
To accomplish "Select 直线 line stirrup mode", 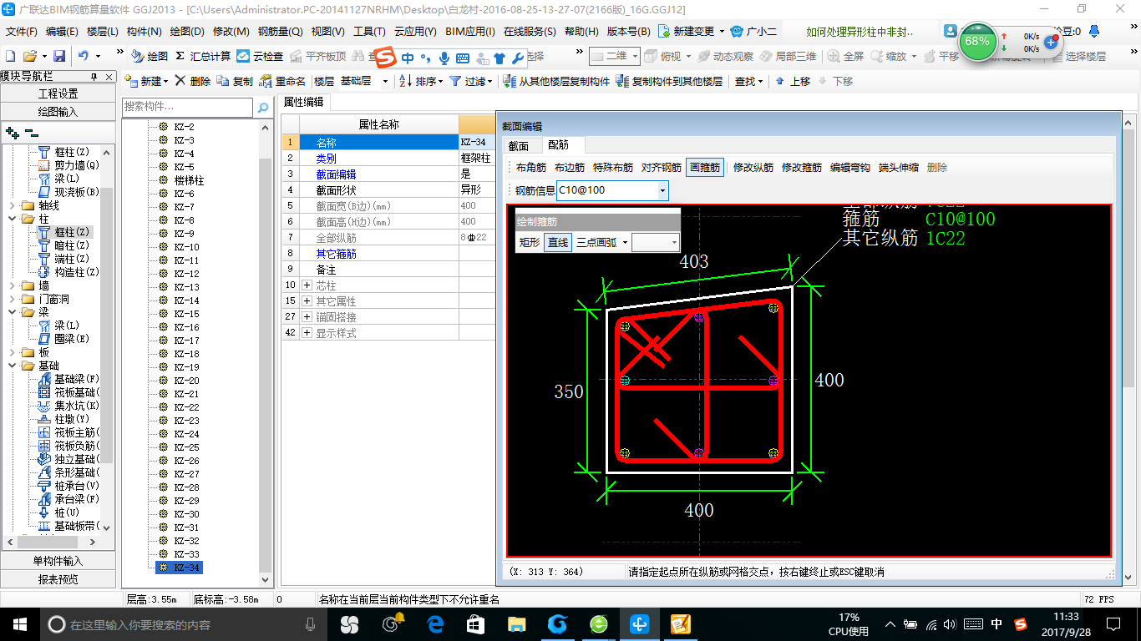I will [557, 243].
